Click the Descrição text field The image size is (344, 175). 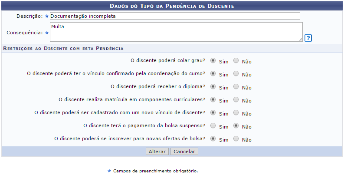click(174, 16)
